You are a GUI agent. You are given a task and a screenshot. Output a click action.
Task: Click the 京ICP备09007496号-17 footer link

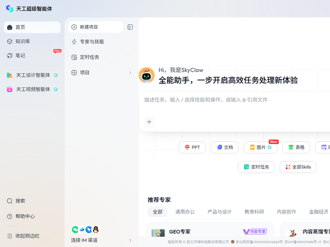click(x=303, y=242)
